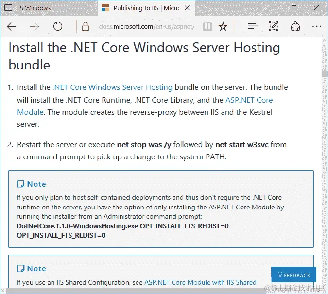328x294 pixels.
Task: Minimize the browser window
Action: click(x=272, y=8)
